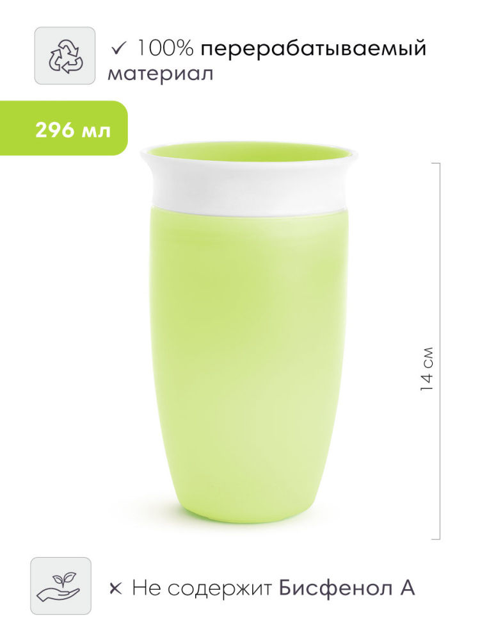Select the green 296 мл badge
The width and height of the screenshot is (480, 641).
(x=63, y=128)
